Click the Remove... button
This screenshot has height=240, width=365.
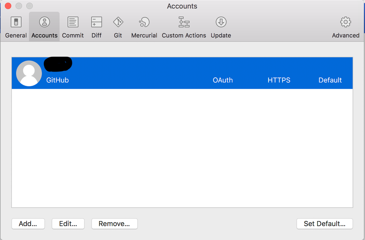pyautogui.click(x=114, y=224)
